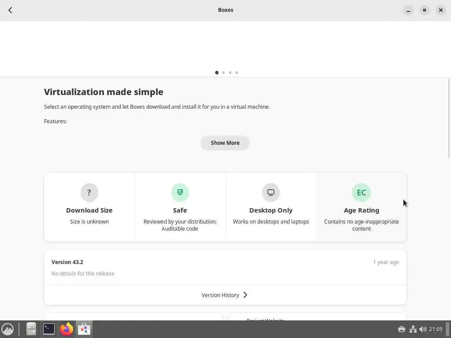Go back using the header back arrow
This screenshot has height=338, width=451.
click(11, 10)
